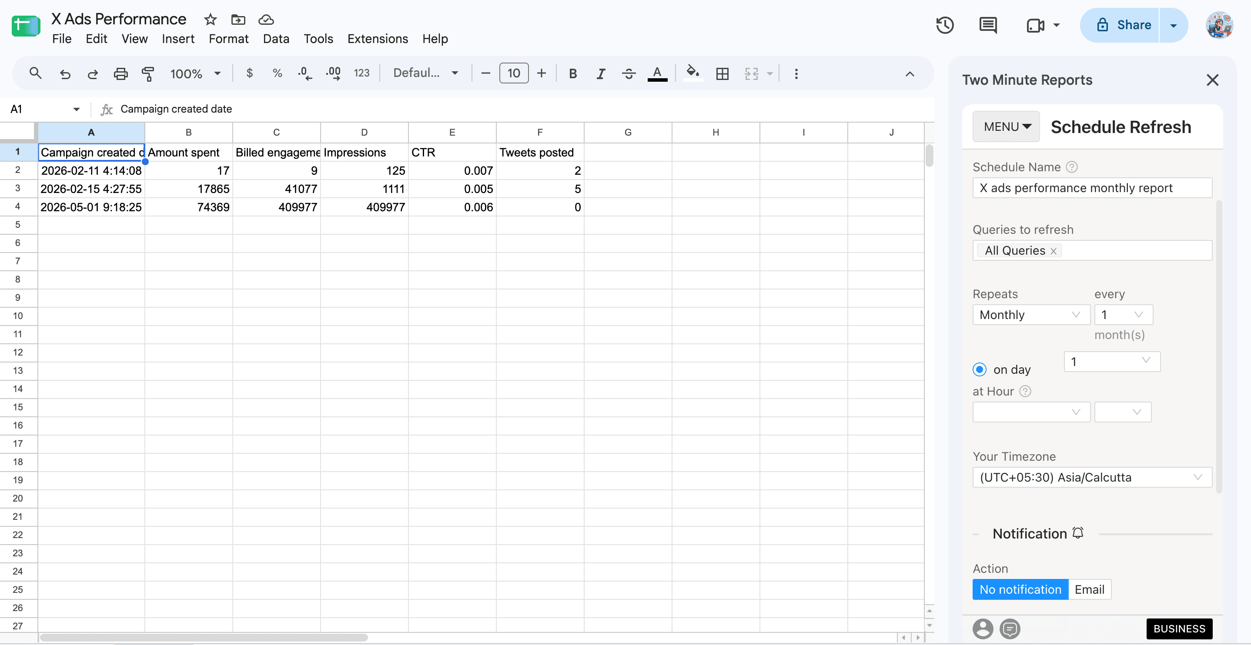Select the 'on day' radio button
The image size is (1251, 645).
[x=980, y=369]
